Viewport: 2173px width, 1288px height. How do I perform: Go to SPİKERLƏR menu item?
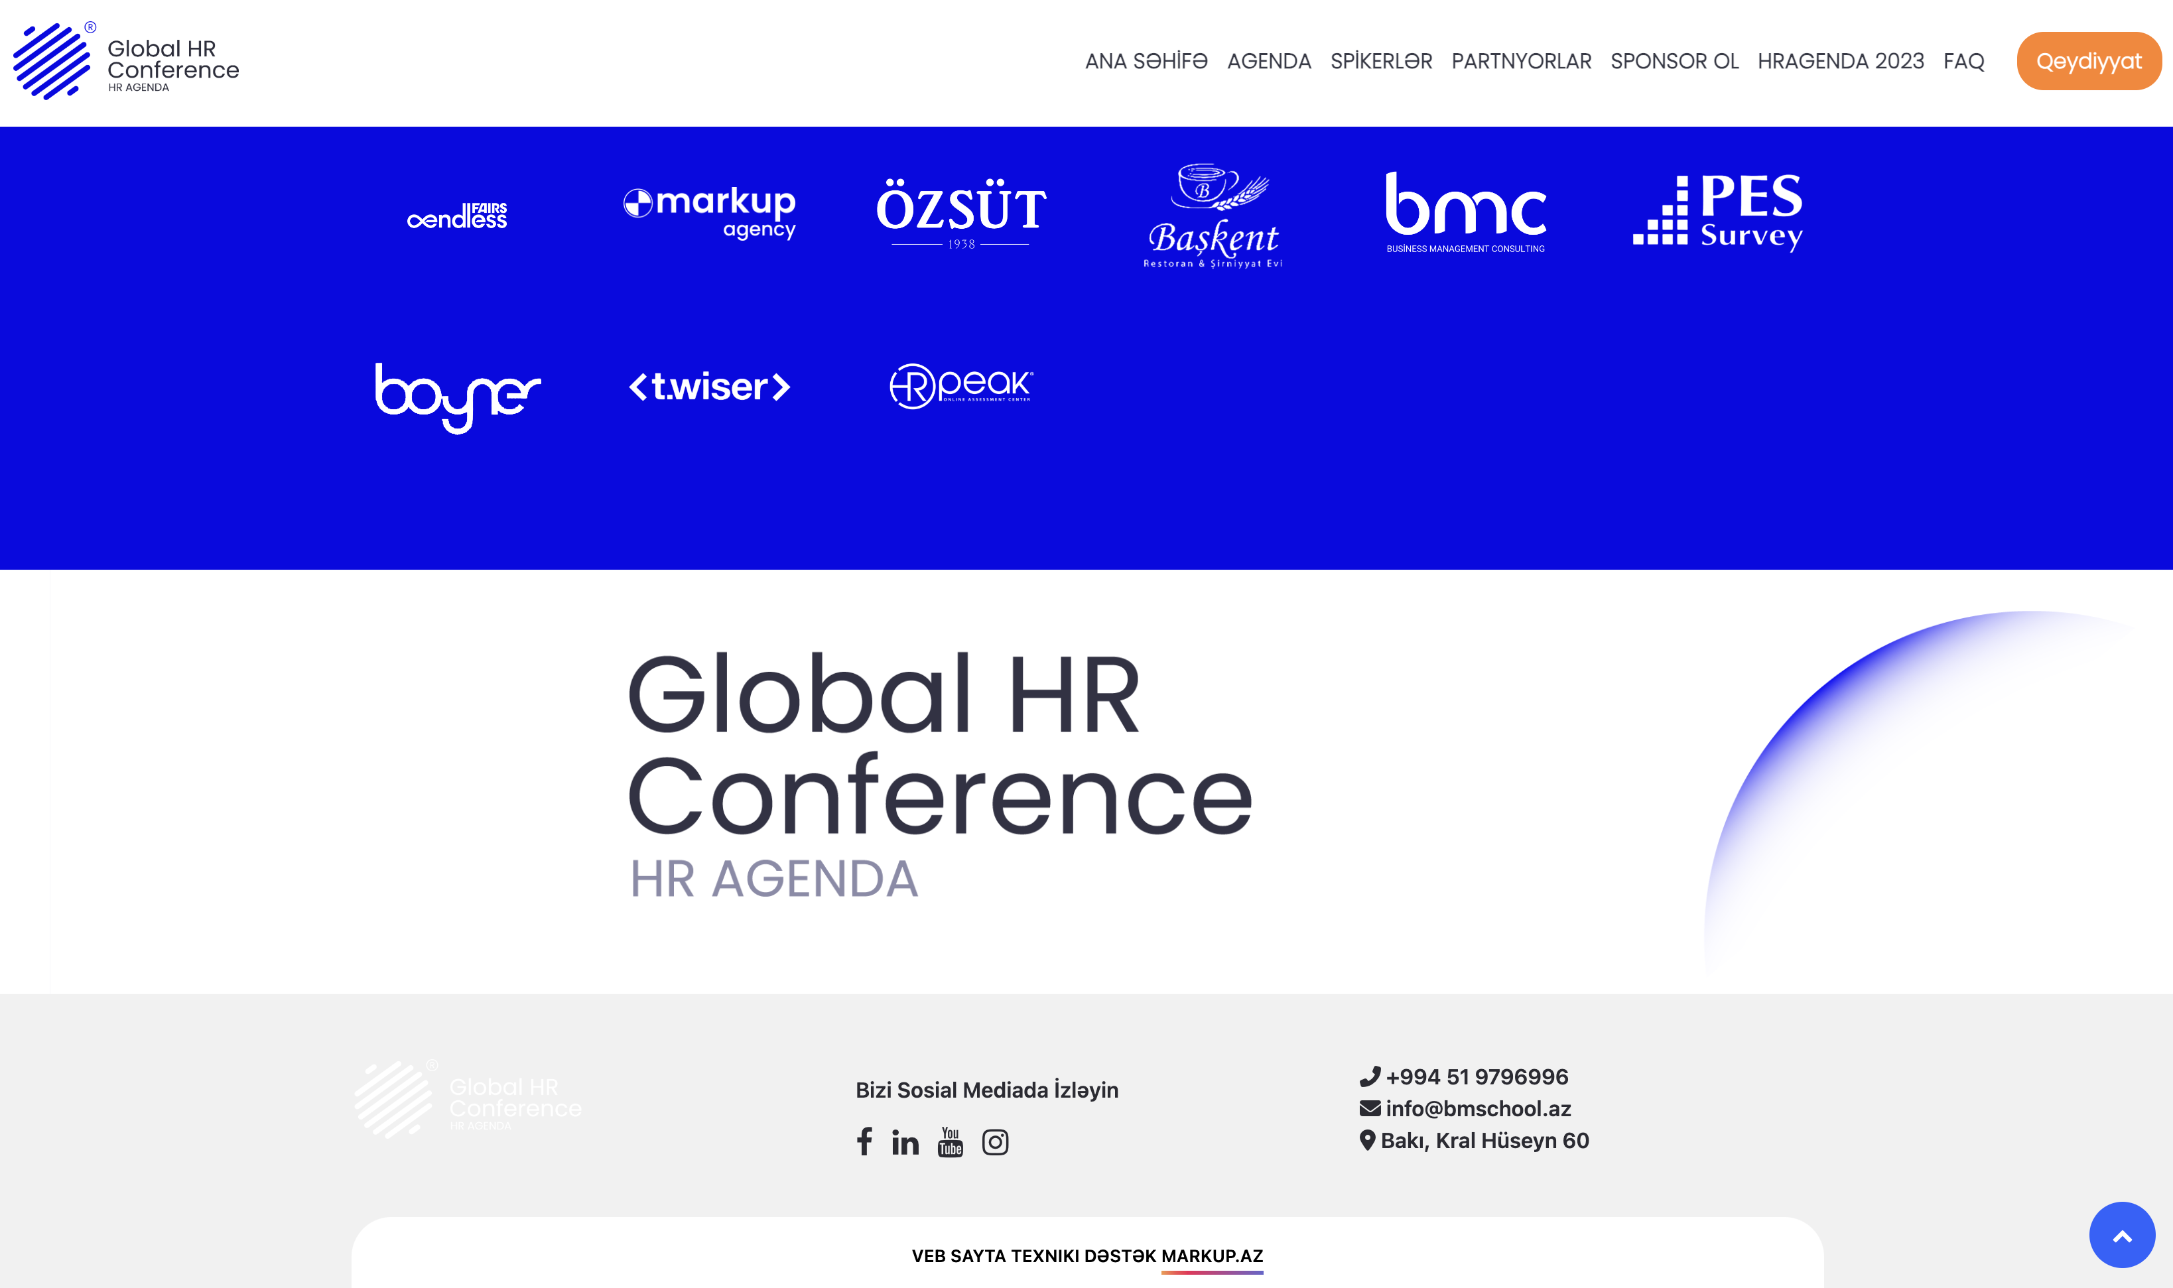pyautogui.click(x=1381, y=62)
